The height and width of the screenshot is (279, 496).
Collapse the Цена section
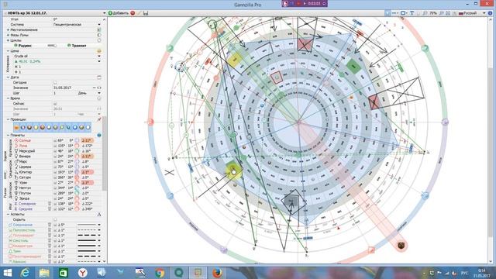(8, 50)
